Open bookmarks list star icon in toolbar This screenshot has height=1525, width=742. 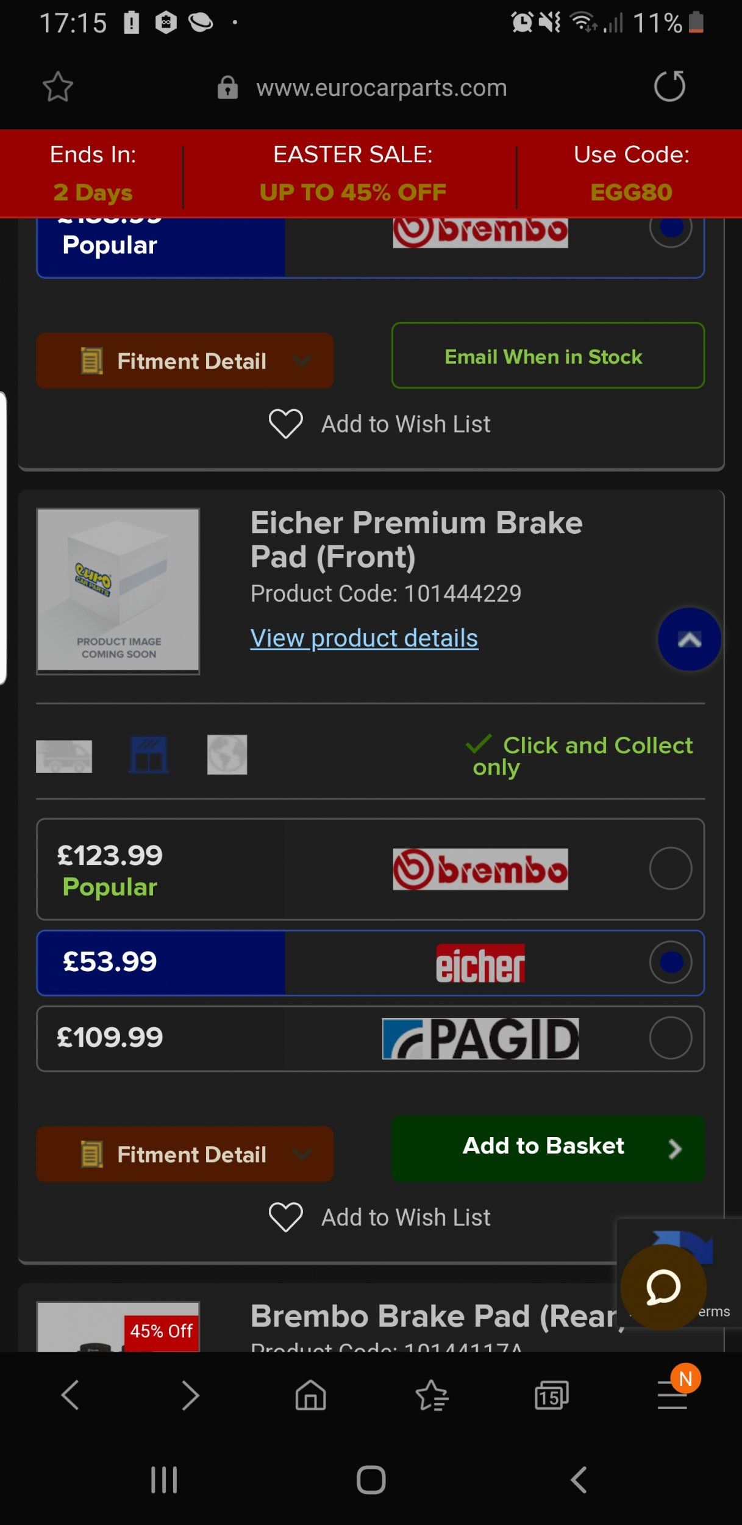click(432, 1395)
